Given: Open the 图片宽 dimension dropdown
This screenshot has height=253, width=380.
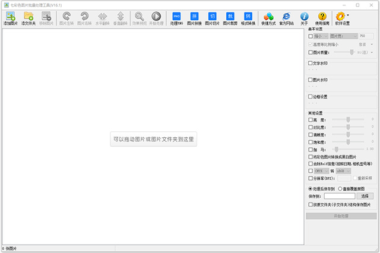Looking at the screenshot, I should (x=341, y=36).
